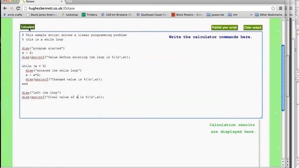Expand the javascript bookmarks folder
Viewport: 299px width, 168px height.
(215, 14)
